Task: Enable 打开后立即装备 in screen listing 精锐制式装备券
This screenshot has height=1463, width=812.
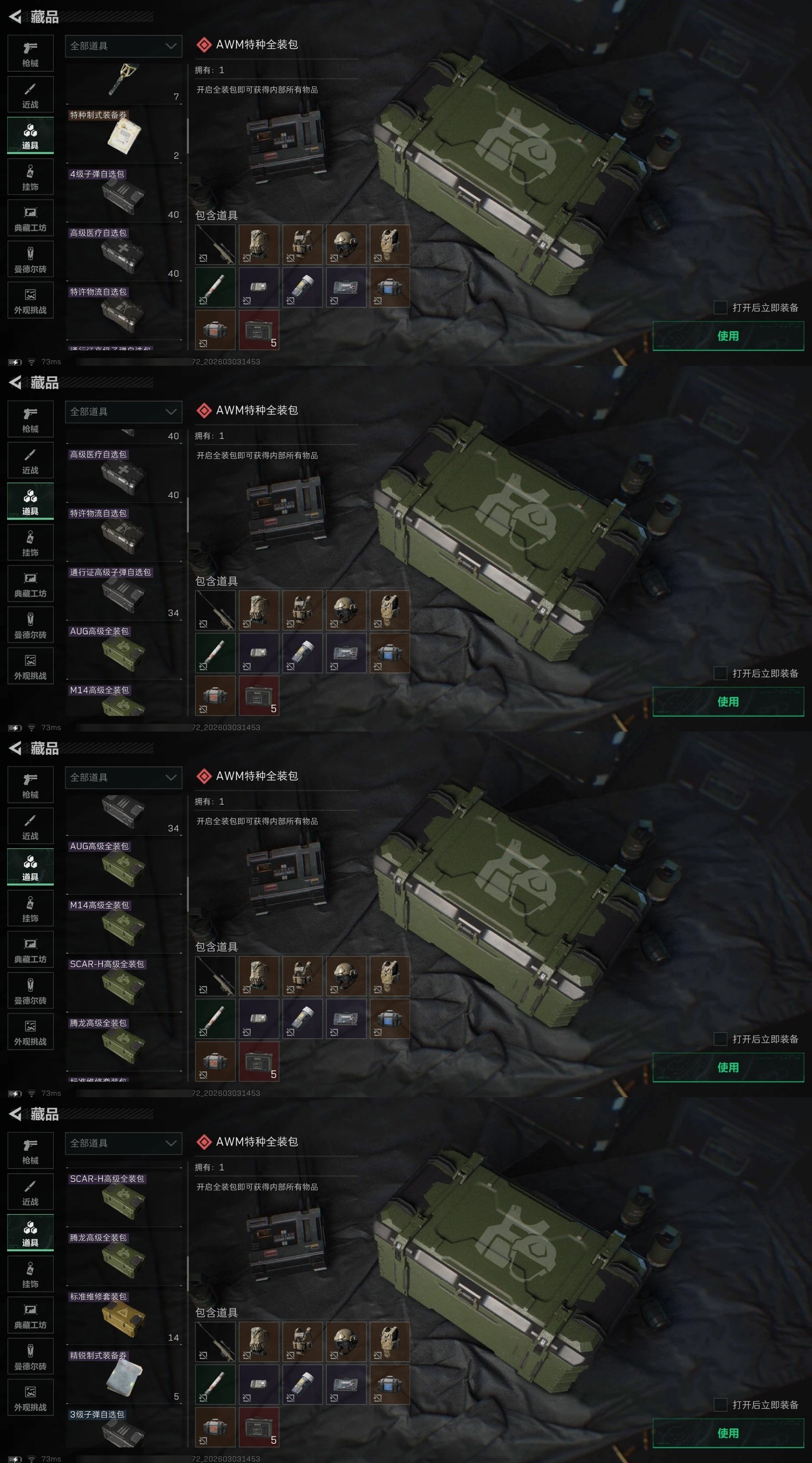Action: [720, 1405]
